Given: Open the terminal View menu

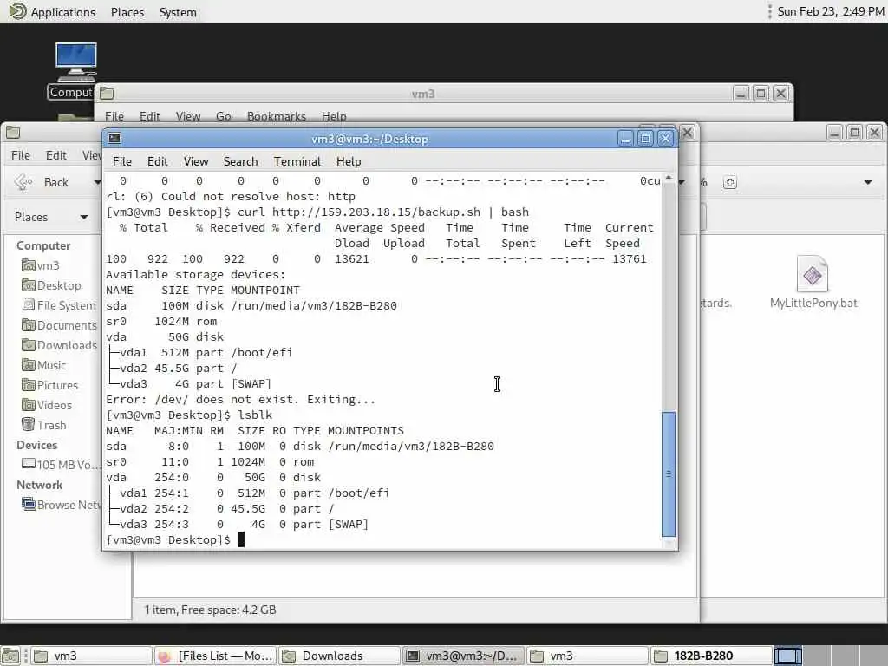Looking at the screenshot, I should pyautogui.click(x=196, y=161).
